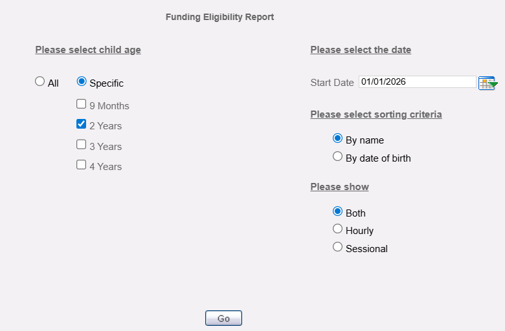Check the 4 Years age option
The image size is (505, 331).
[81, 165]
